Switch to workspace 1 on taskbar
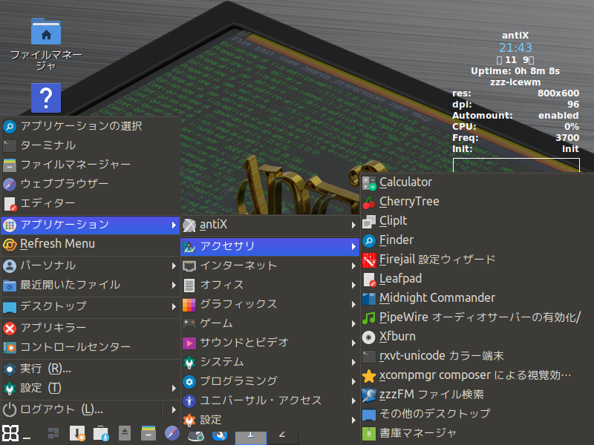The width and height of the screenshot is (594, 445). click(251, 437)
